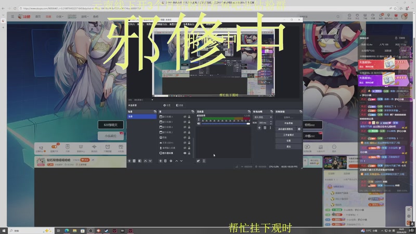This screenshot has width=416, height=234.
Task: Adjust desktop audio volume slider
Action: pyautogui.click(x=226, y=124)
